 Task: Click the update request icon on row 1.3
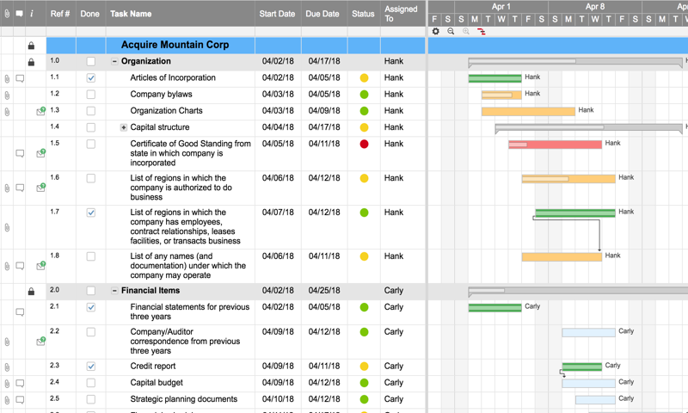(40, 111)
